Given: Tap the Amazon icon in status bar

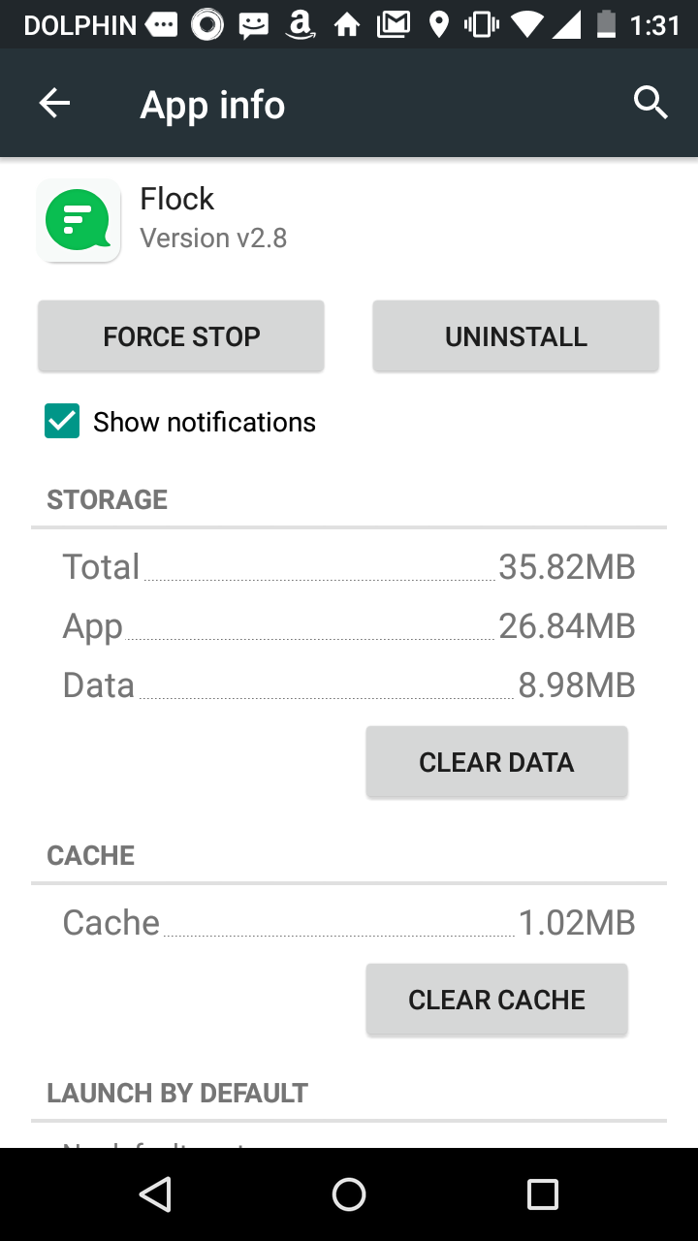Looking at the screenshot, I should 301,24.
